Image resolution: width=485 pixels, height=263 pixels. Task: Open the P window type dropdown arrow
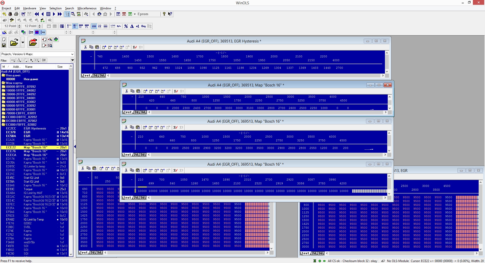[135, 14]
